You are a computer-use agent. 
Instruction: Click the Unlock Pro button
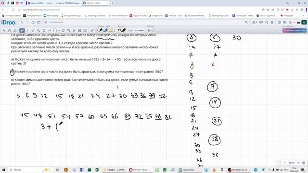coord(295,30)
